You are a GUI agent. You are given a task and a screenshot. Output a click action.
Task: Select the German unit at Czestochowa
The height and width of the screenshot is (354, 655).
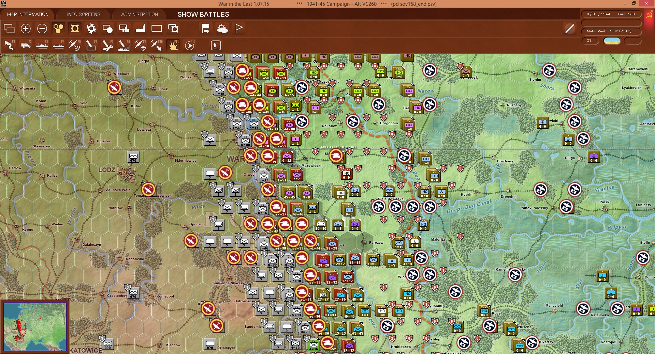133,293
